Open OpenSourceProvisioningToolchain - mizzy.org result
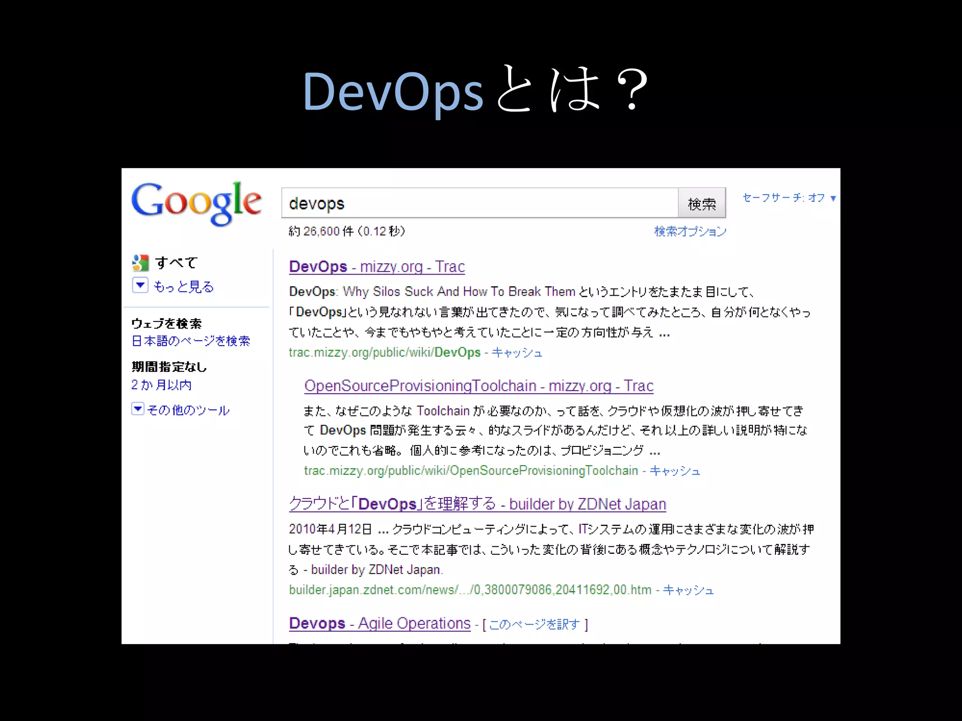 pos(479,386)
